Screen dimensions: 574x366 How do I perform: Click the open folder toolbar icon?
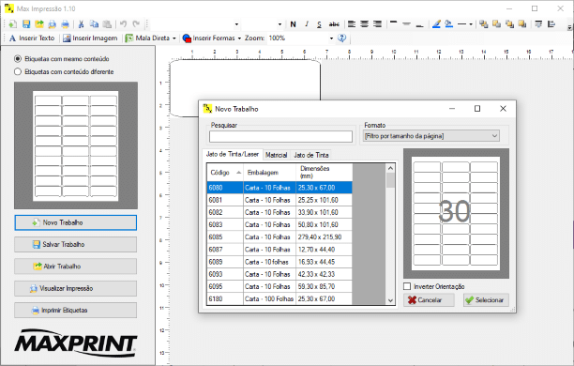pos(39,24)
